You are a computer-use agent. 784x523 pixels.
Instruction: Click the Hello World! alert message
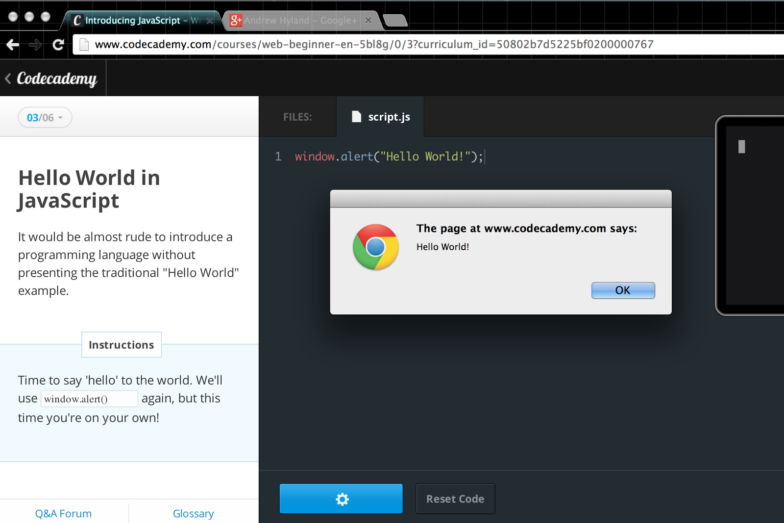coord(442,247)
